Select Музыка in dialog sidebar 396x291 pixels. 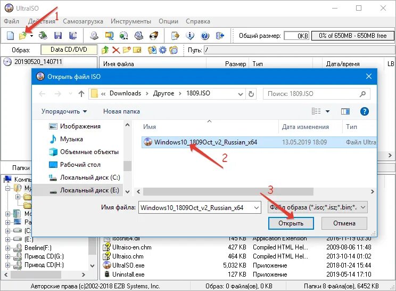(67, 139)
